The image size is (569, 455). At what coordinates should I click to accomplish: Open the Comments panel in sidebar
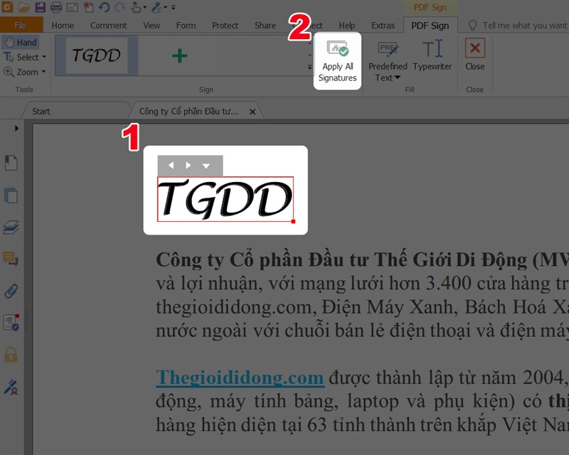11,259
